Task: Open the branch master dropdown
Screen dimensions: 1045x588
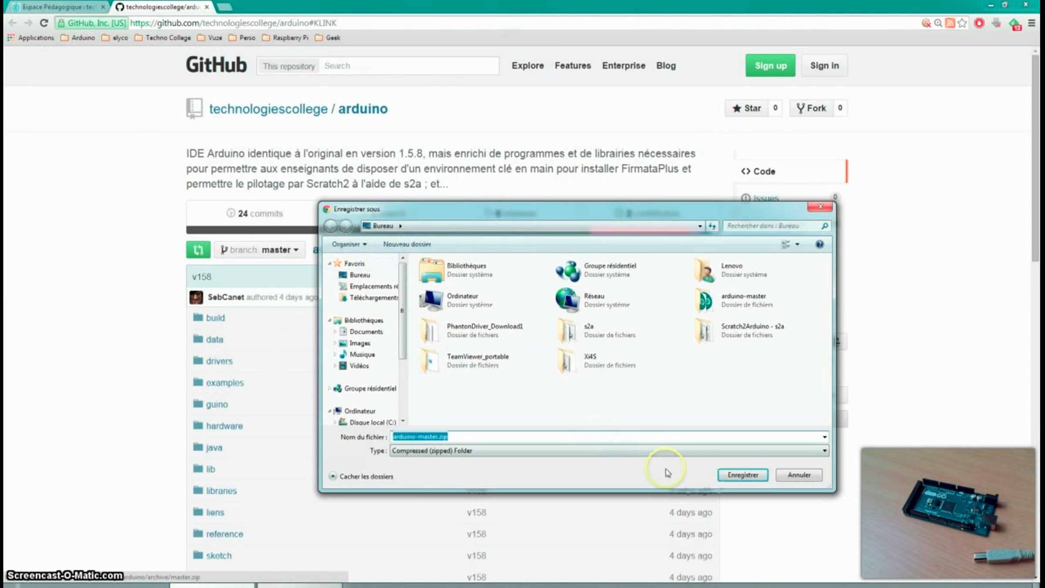Action: 260,250
